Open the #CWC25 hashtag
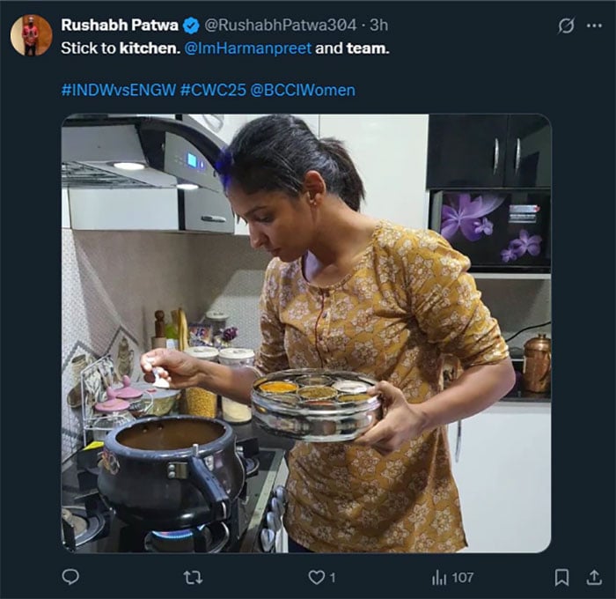616x599 pixels. point(213,90)
